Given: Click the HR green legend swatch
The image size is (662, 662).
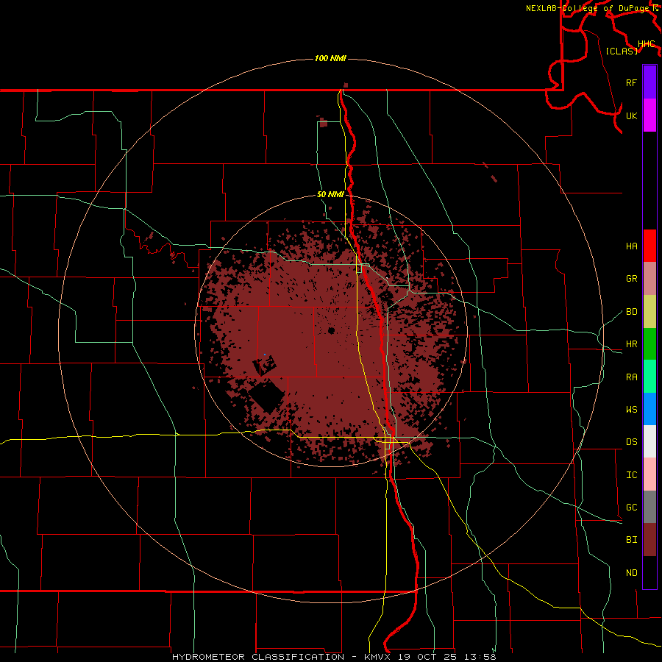Looking at the screenshot, I should point(649,344).
